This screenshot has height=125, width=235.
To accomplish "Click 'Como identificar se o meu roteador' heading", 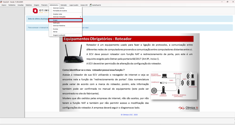I will (x=93, y=70).
